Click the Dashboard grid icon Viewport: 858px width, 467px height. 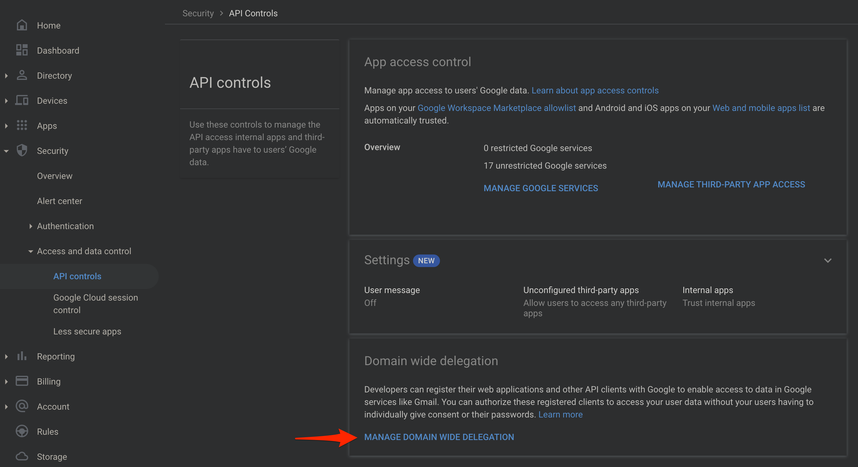click(x=22, y=50)
